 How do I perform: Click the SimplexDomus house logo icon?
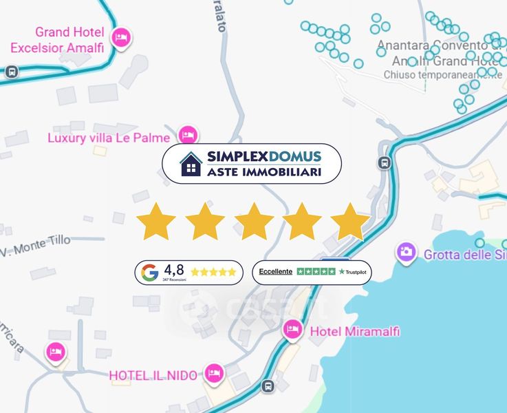[x=191, y=165]
